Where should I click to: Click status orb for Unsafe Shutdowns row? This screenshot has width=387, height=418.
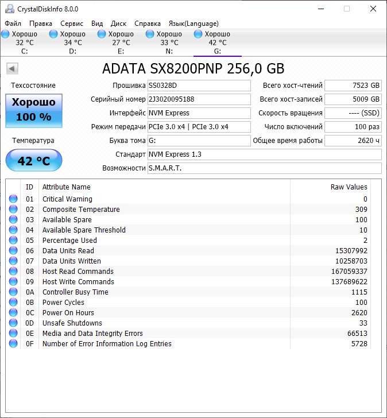pyautogui.click(x=13, y=323)
